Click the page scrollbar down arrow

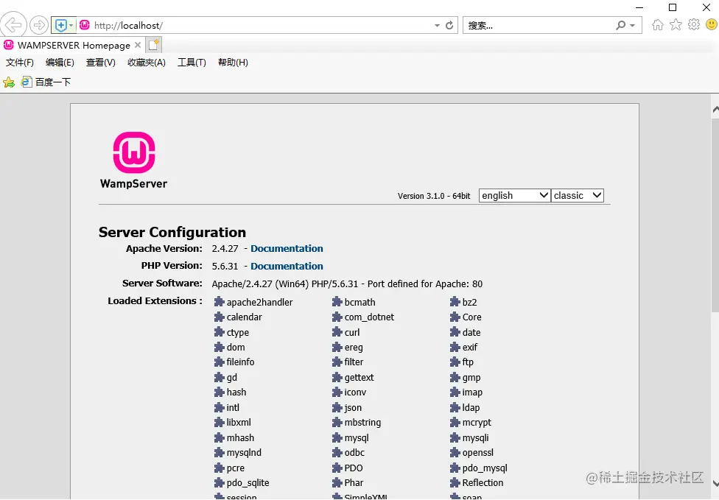[x=715, y=483]
